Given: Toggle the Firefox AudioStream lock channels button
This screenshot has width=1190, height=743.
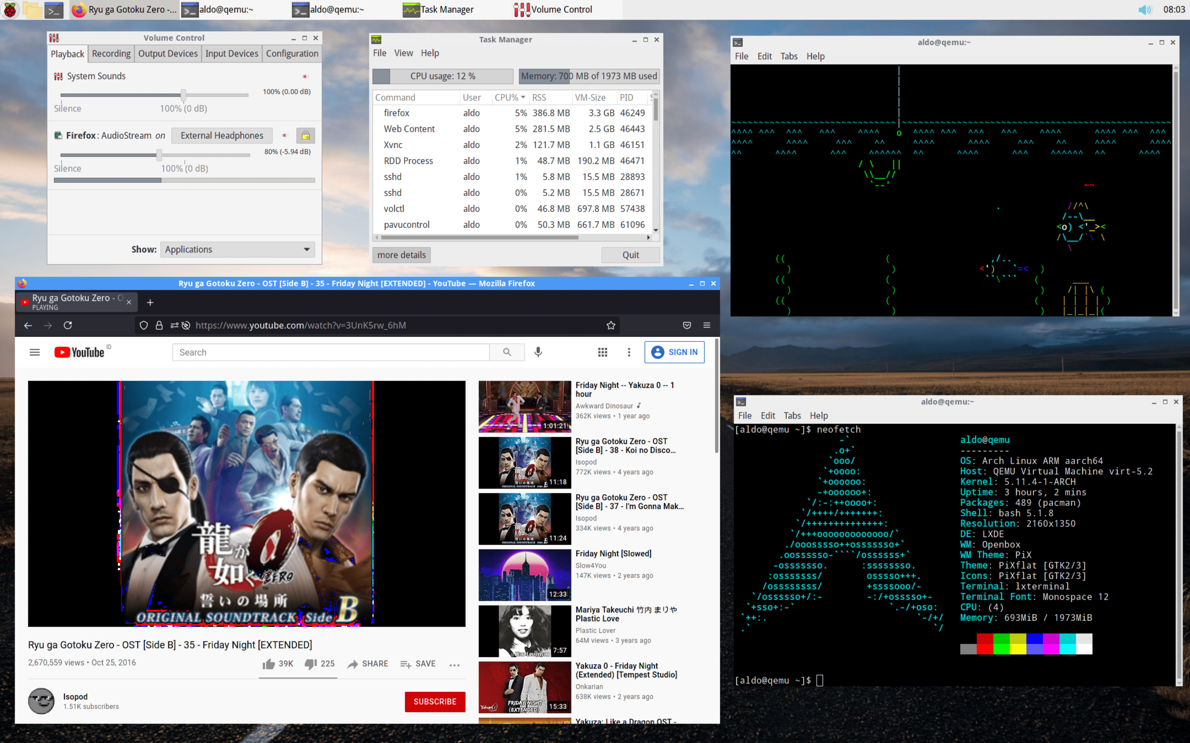Looking at the screenshot, I should (305, 136).
